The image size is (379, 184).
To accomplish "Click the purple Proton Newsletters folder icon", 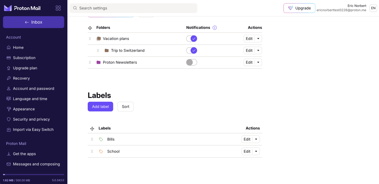I will pyautogui.click(x=98, y=62).
